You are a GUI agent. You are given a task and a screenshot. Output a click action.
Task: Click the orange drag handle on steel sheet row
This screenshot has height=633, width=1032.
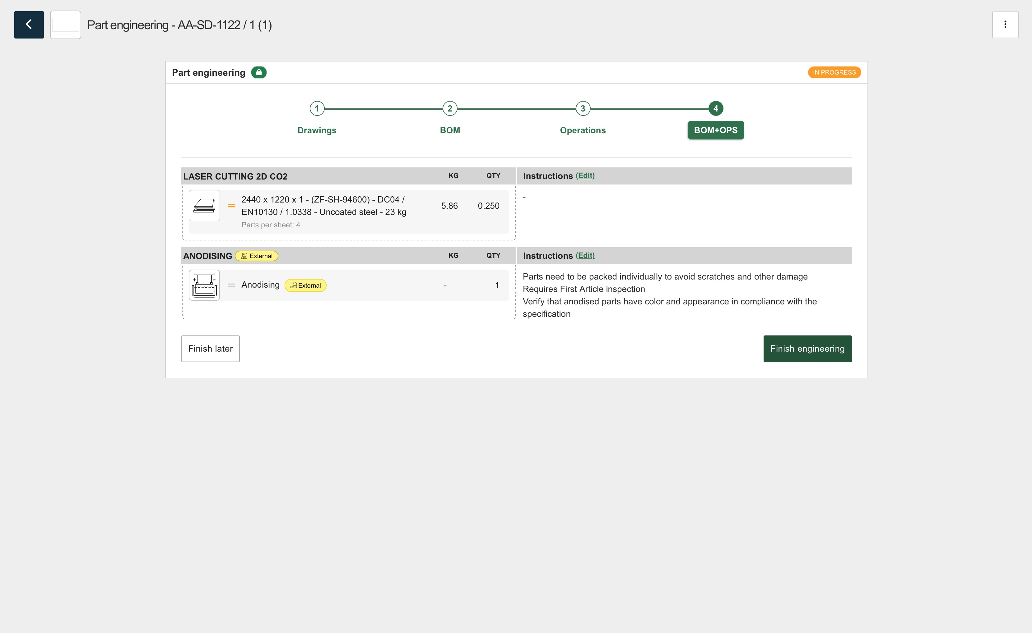(x=231, y=206)
